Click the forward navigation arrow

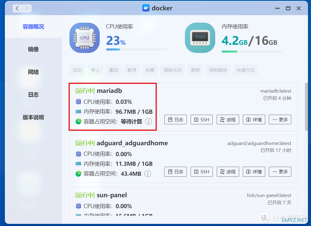27,8
